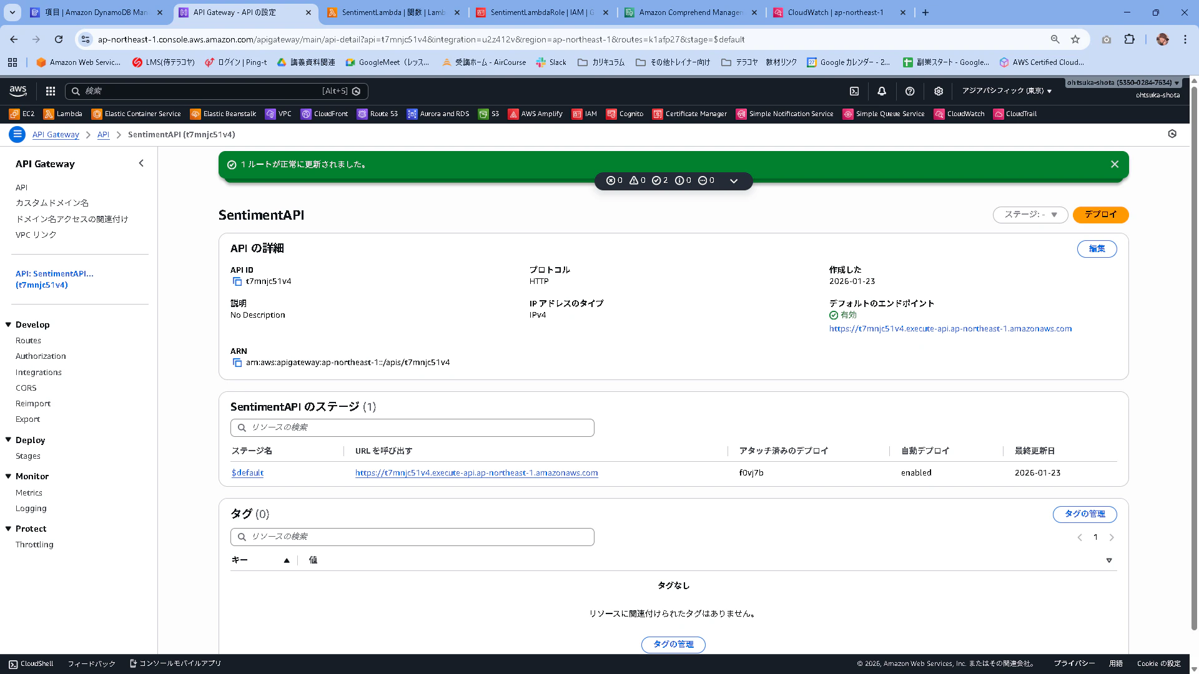This screenshot has height=674, width=1199.
Task: Open the account menu ohtsuka-shota
Action: (x=1123, y=82)
